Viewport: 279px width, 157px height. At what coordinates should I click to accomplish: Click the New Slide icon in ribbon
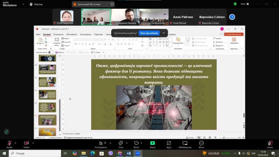[57, 40]
